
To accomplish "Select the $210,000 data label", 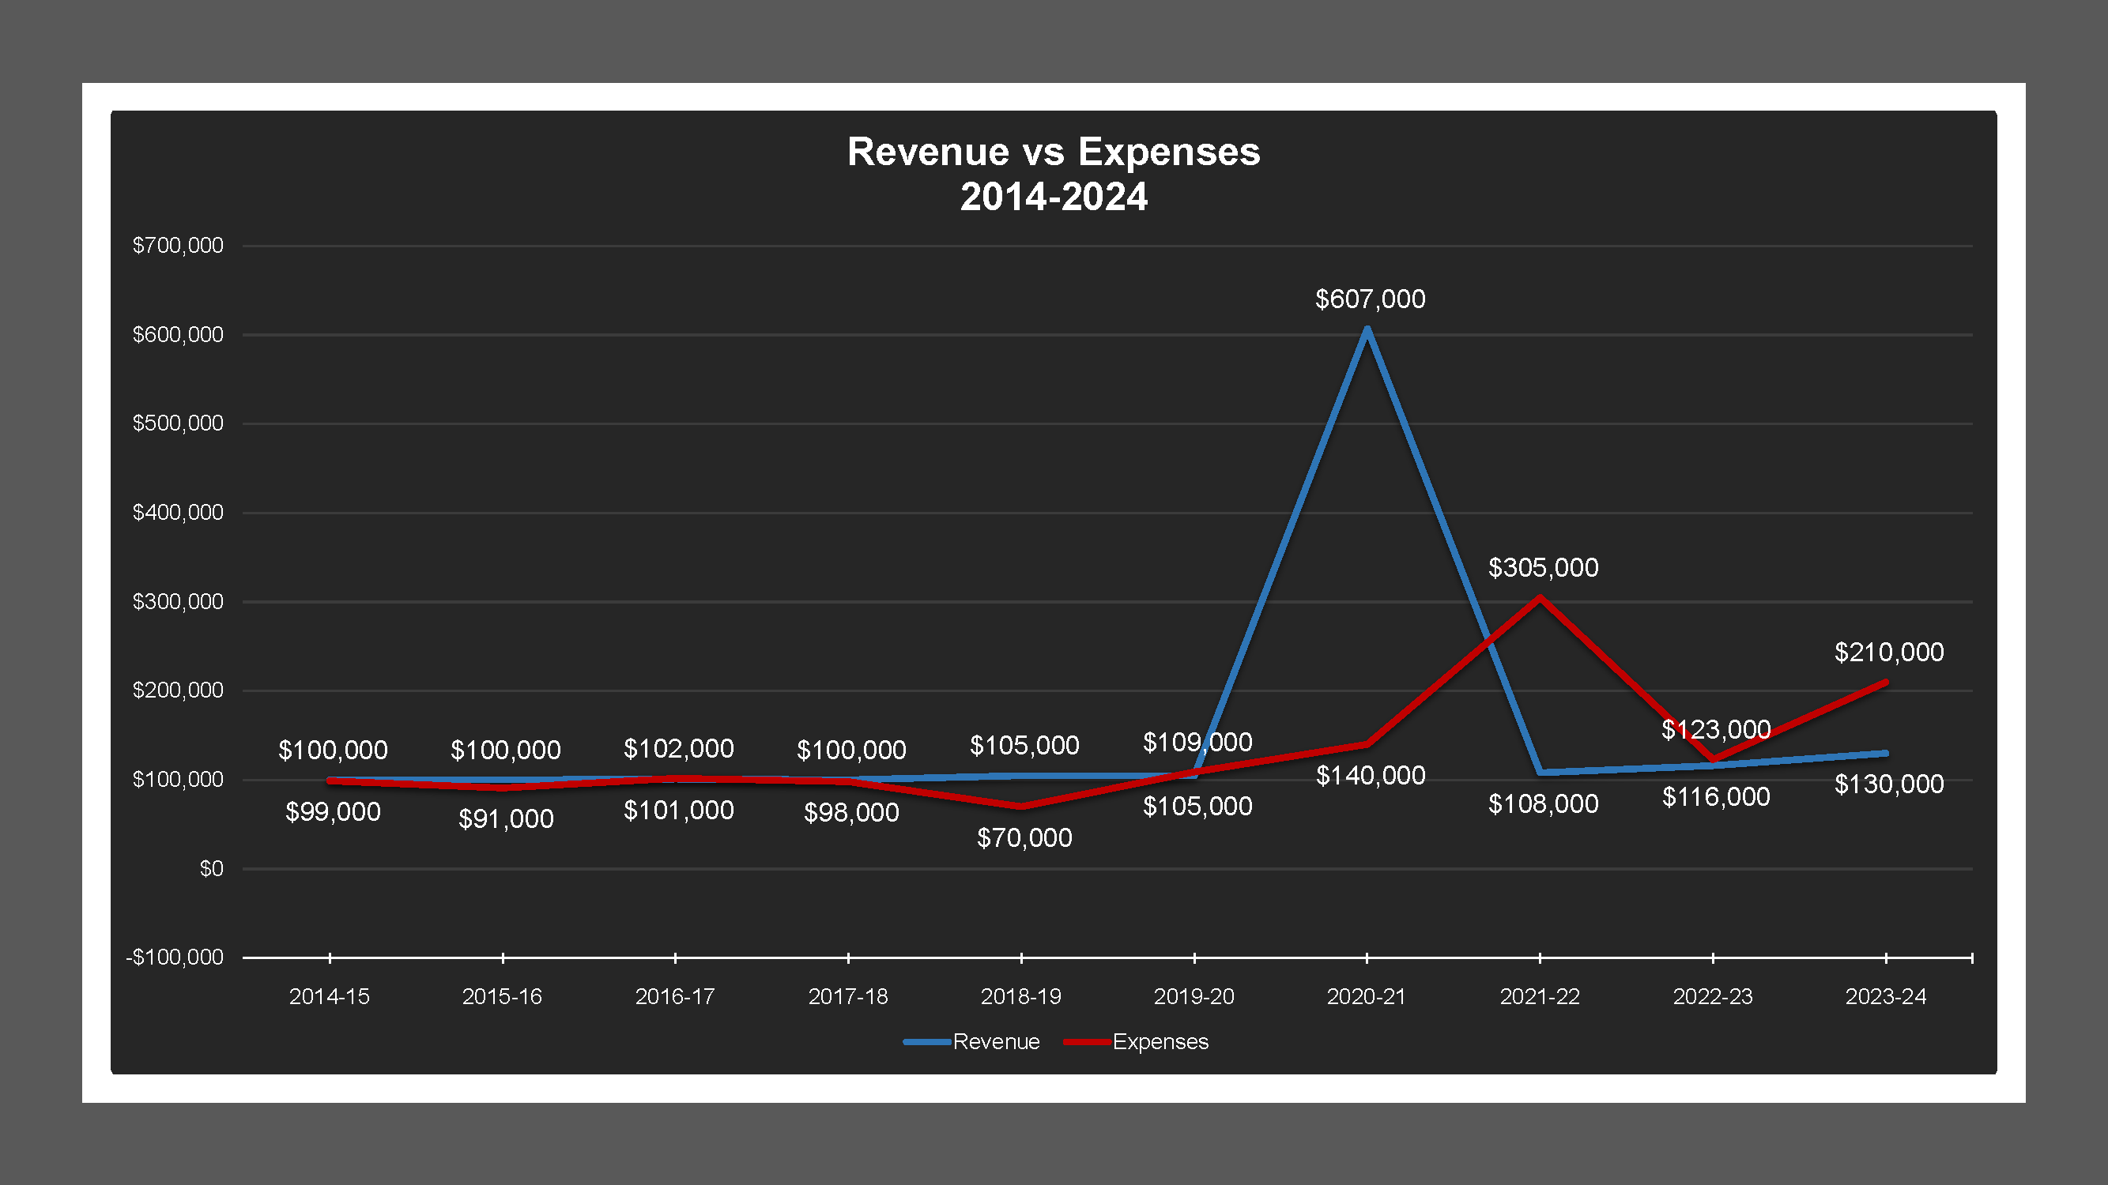I will pos(1890,652).
